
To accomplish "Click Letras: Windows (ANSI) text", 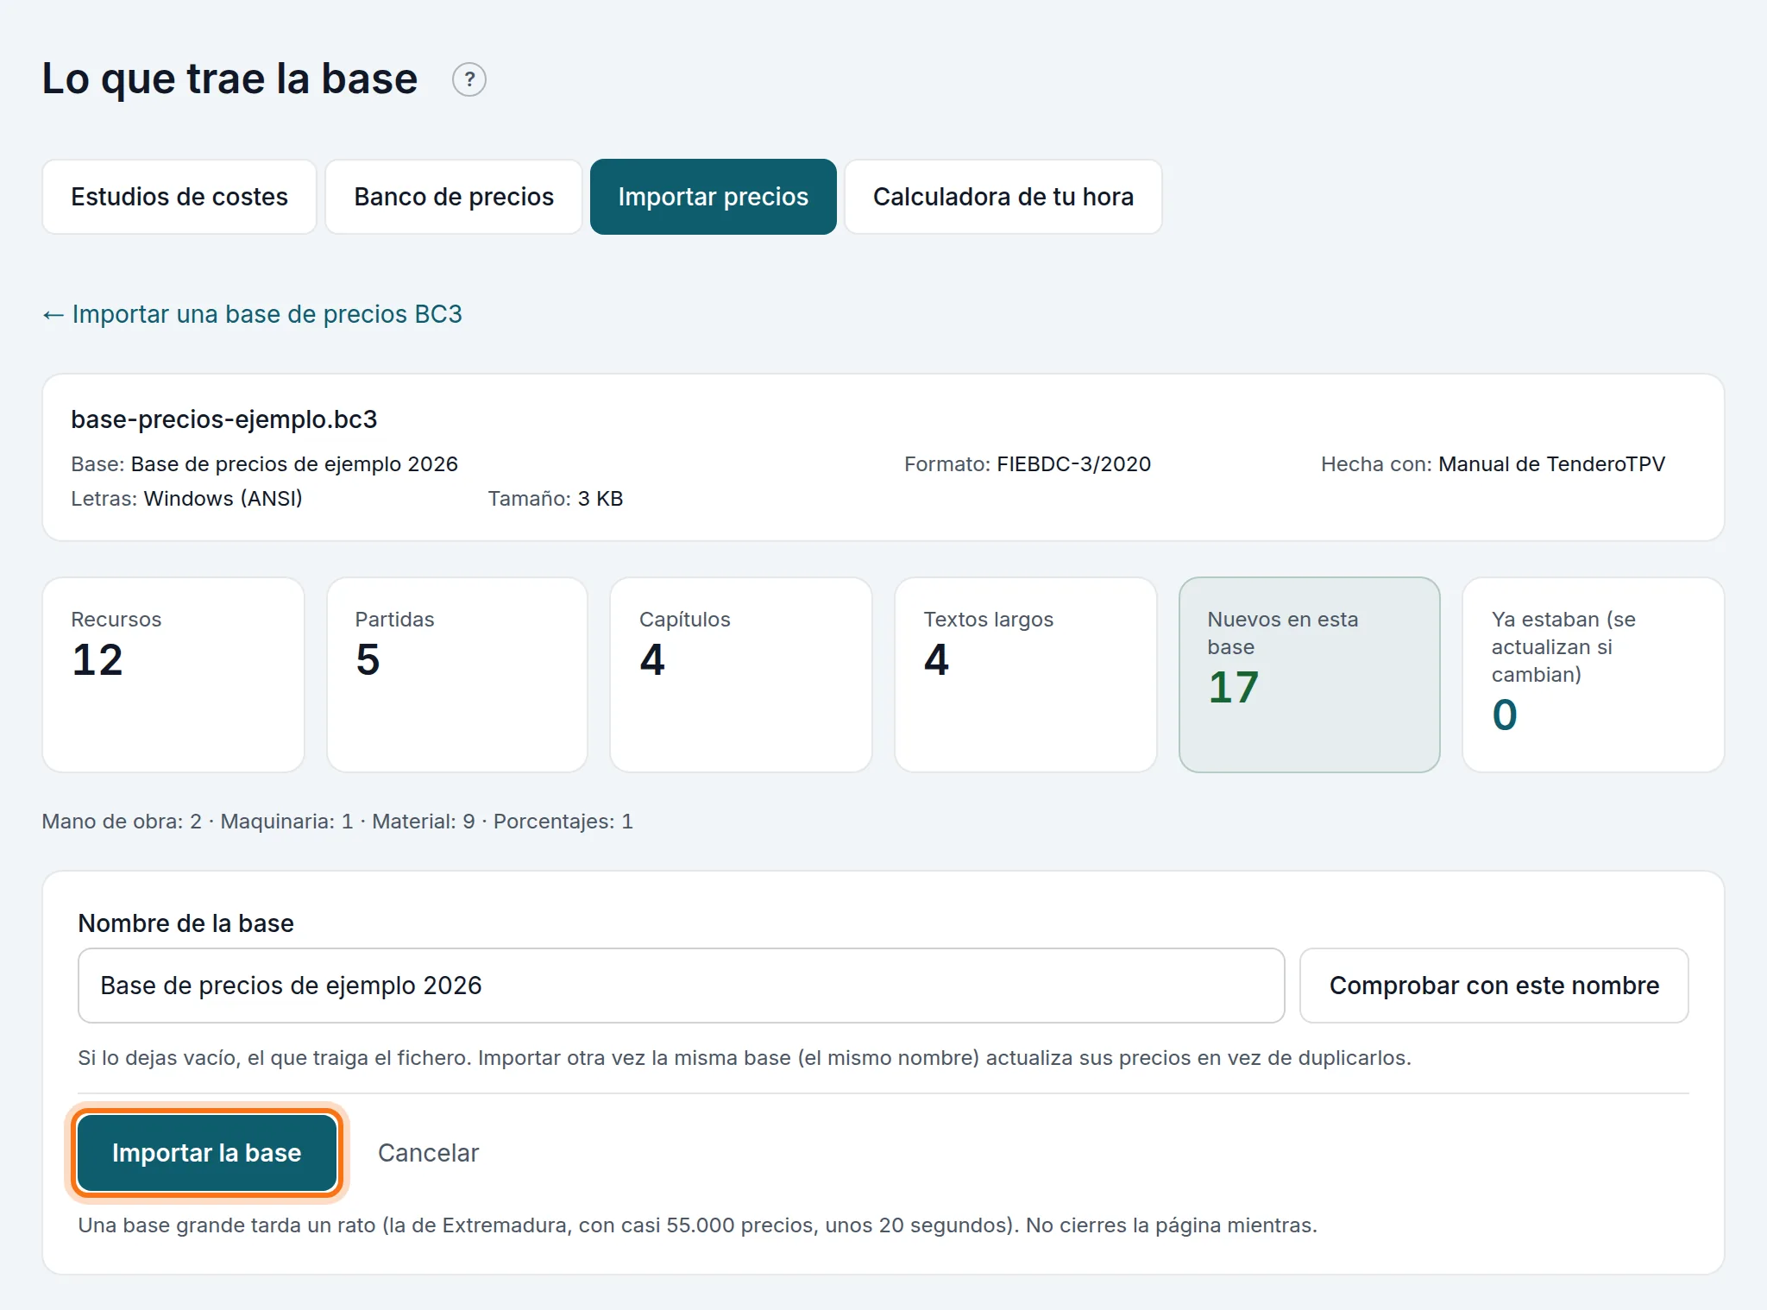I will pos(186,499).
